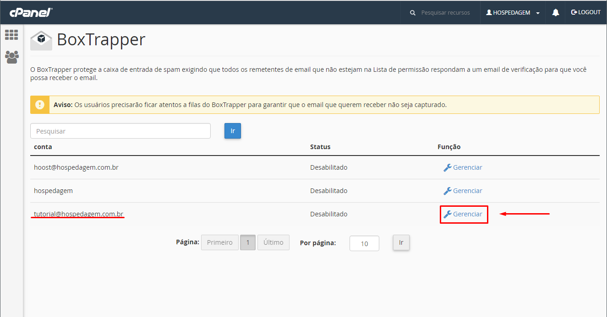Image resolution: width=607 pixels, height=317 pixels.
Task: Go to the Último page button
Action: pyautogui.click(x=273, y=242)
